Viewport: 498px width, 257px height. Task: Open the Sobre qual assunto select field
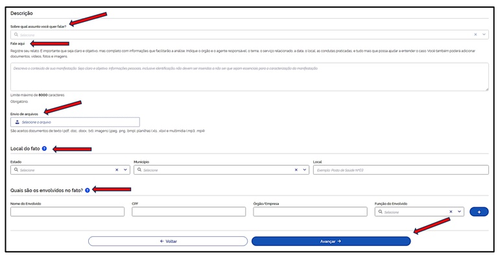click(x=249, y=34)
